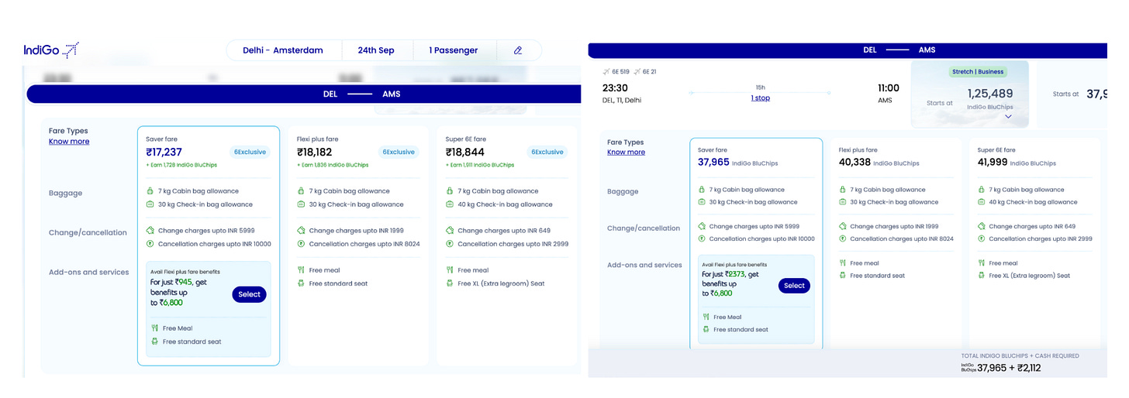
Task: Click 6Exclusive badge on ₹17,237 Saver fare
Action: coord(250,152)
